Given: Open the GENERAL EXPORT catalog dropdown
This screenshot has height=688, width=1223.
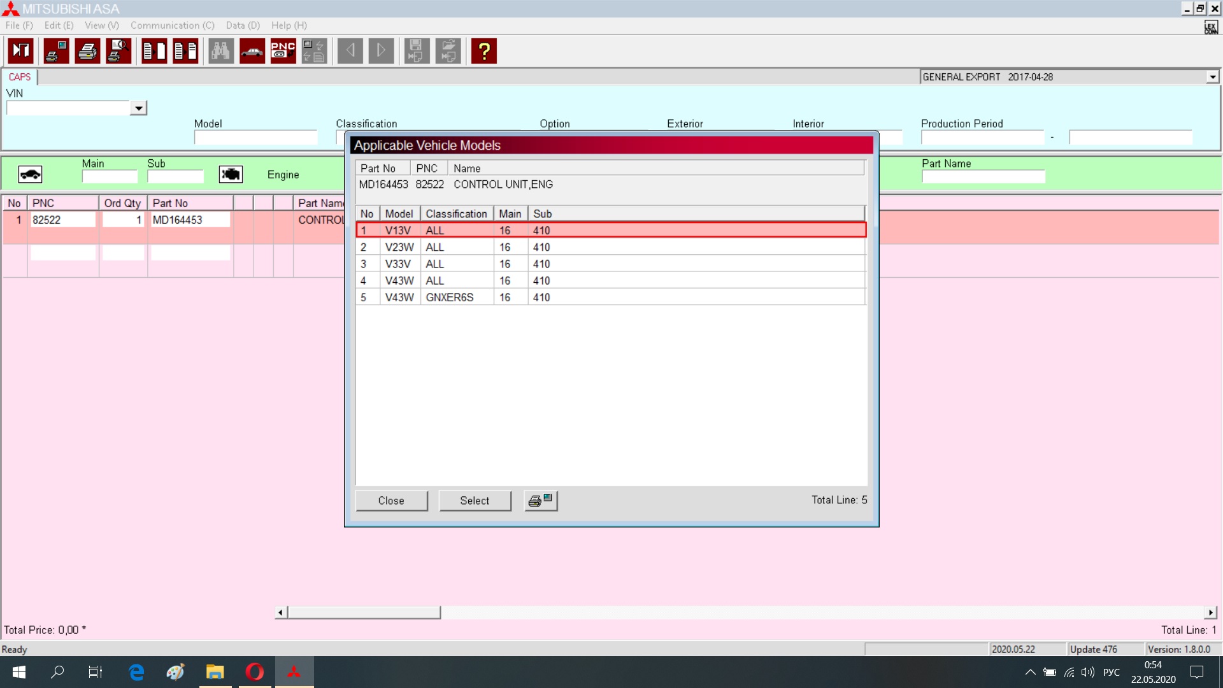Looking at the screenshot, I should pos(1212,77).
